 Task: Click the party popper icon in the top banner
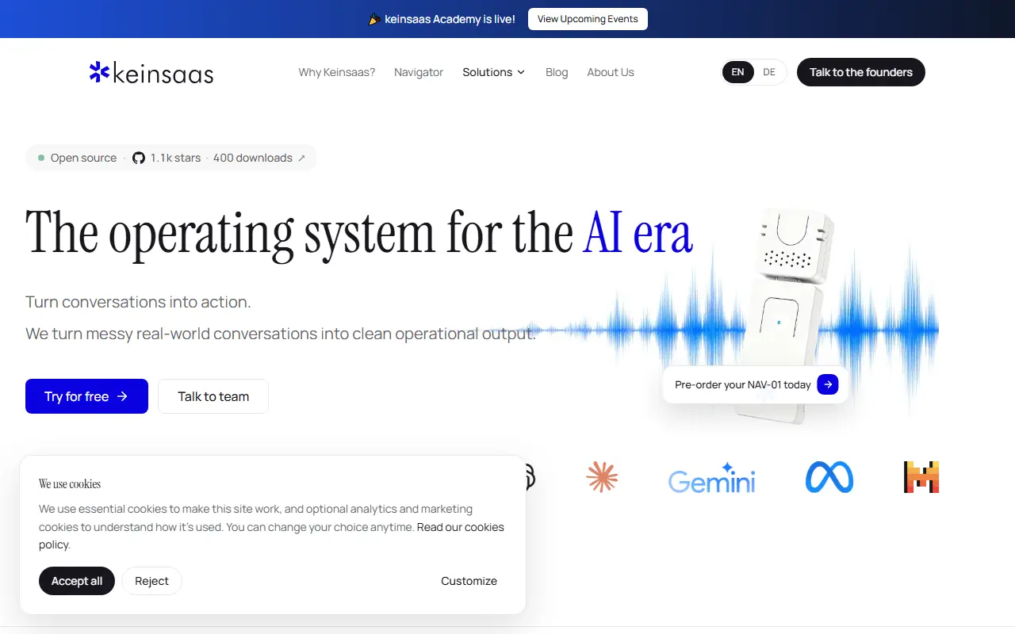pyautogui.click(x=375, y=19)
